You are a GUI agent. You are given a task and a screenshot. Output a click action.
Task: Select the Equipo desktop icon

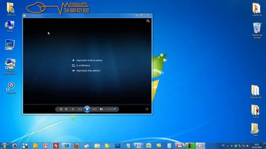point(10,26)
